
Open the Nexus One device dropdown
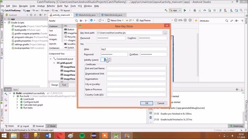pos(115,20)
